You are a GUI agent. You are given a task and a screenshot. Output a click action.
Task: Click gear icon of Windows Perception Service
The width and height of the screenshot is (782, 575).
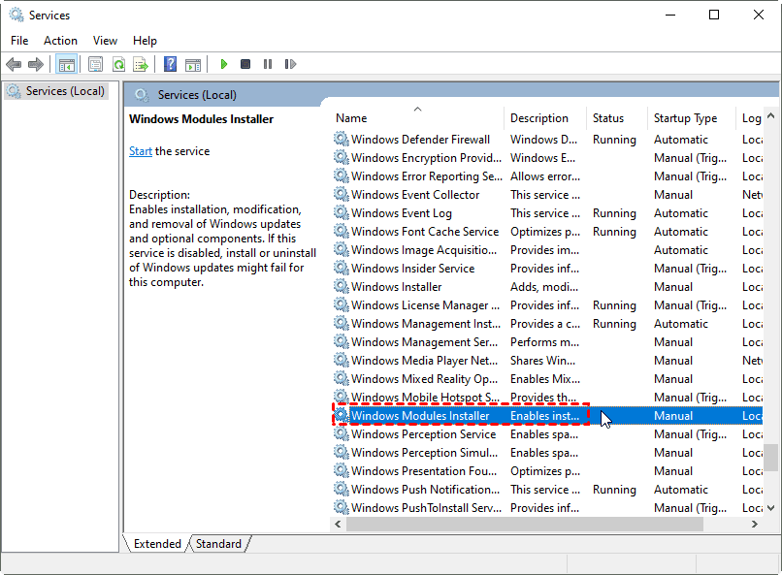pyautogui.click(x=342, y=433)
